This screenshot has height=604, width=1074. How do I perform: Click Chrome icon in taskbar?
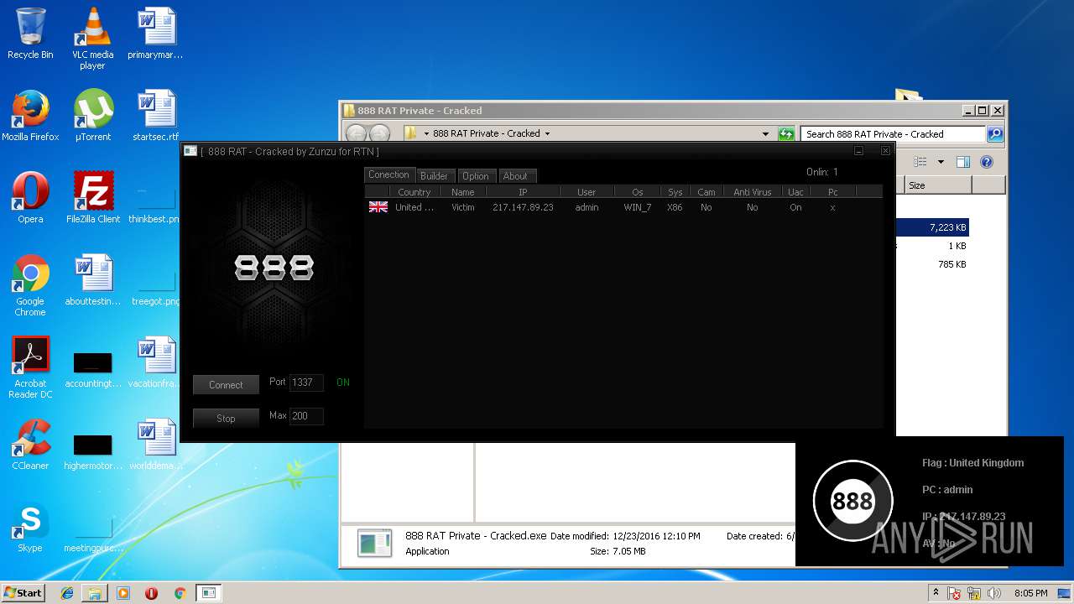coord(180,593)
